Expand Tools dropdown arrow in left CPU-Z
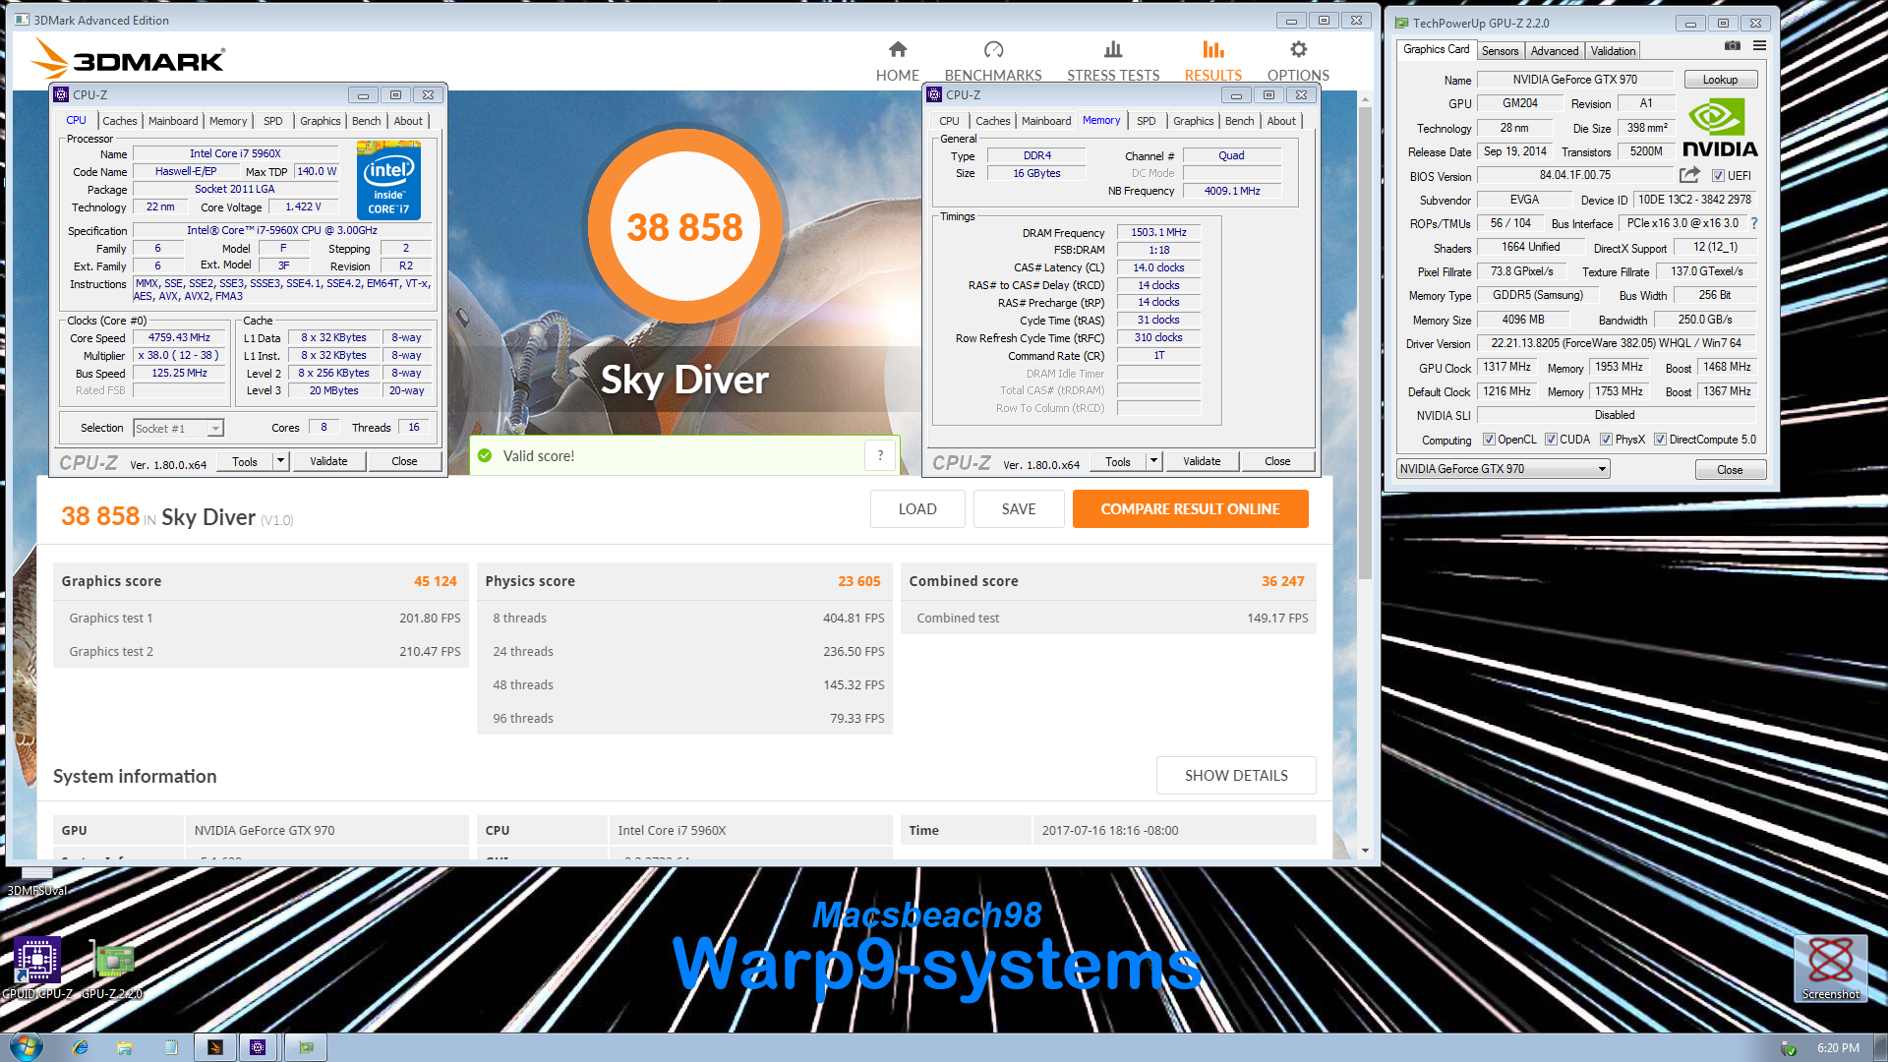 pyautogui.click(x=280, y=461)
